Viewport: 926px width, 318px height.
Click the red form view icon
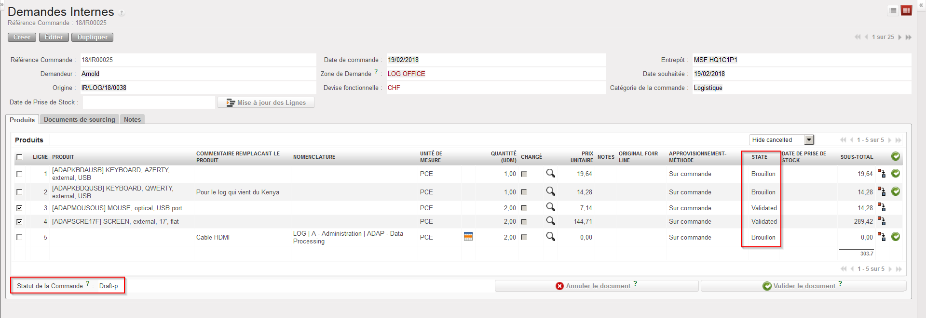(x=906, y=11)
